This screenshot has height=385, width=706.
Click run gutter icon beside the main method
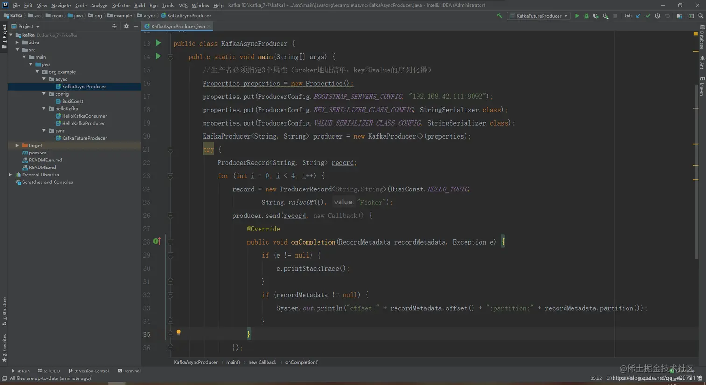[158, 56]
